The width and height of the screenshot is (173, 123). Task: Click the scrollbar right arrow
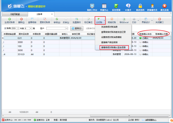[170, 116]
